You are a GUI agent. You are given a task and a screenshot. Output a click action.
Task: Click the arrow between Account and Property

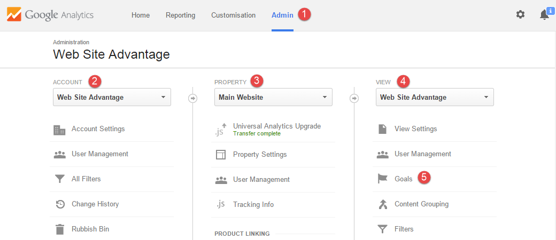point(192,99)
